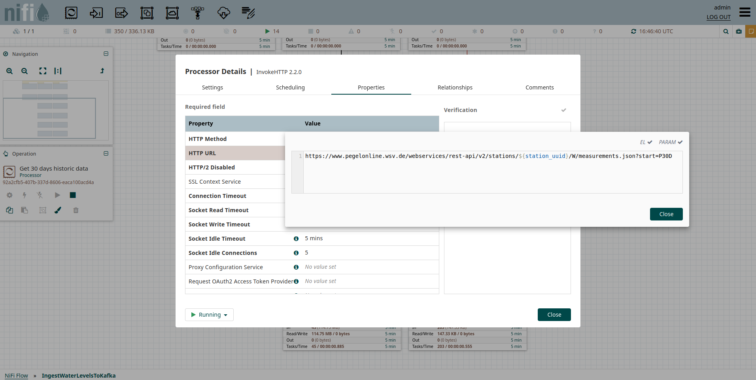Screen dimensions: 756x380
Task: Click the LOG OUT link
Action: point(718,17)
